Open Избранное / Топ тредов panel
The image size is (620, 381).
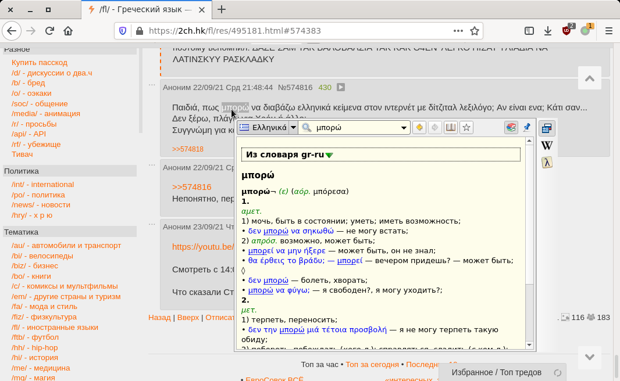click(x=502, y=372)
